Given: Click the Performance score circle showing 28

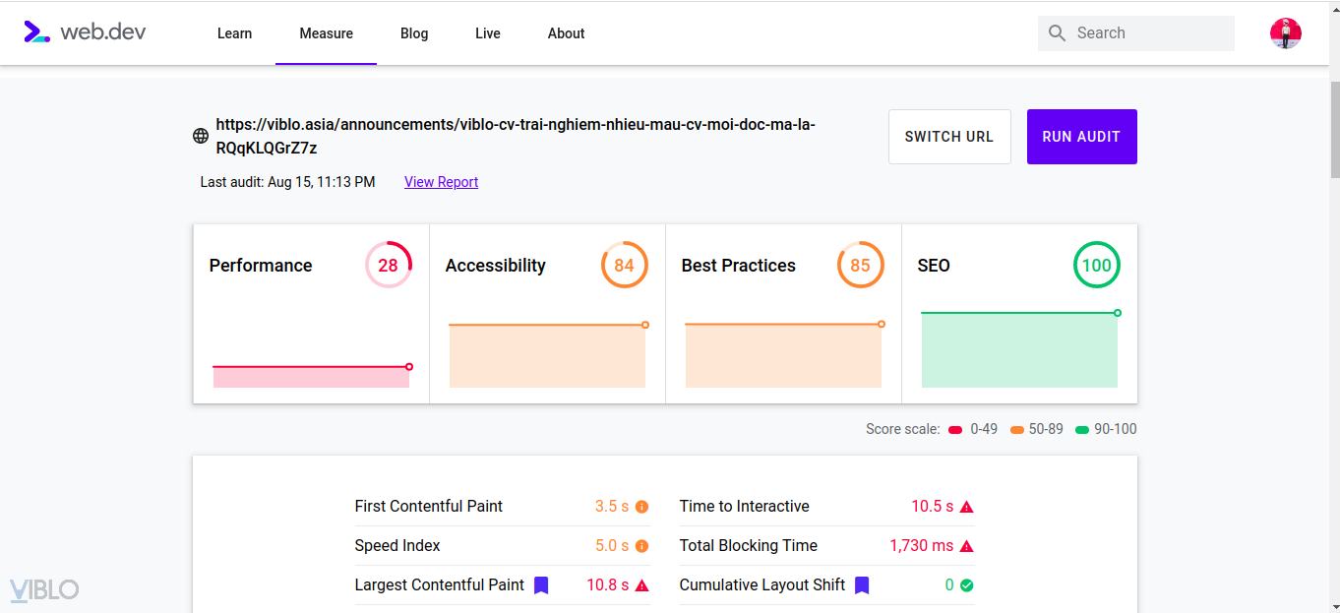Looking at the screenshot, I should coord(389,265).
